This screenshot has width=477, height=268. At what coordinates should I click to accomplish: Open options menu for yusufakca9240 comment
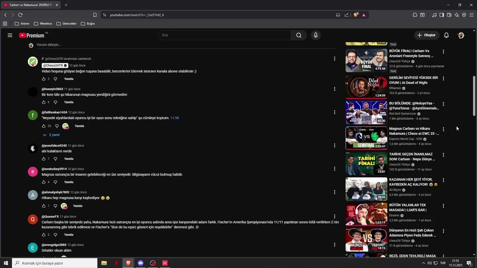coord(335,146)
